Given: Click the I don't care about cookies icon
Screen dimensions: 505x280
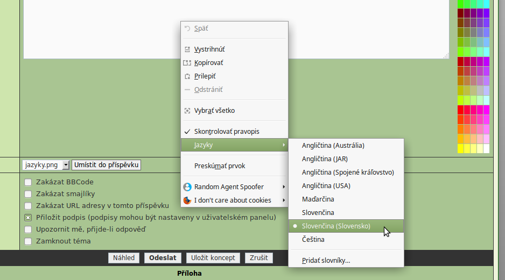Looking at the screenshot, I should [187, 200].
